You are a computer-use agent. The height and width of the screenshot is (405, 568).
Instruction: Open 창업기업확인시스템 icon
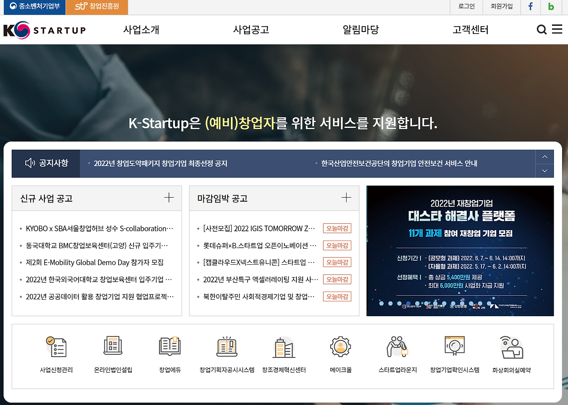click(x=455, y=346)
